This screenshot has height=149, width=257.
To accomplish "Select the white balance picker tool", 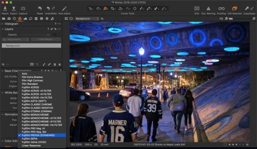I will [149, 8].
